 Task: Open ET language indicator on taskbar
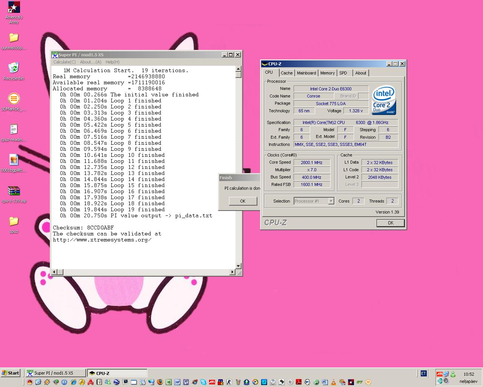coord(423,373)
